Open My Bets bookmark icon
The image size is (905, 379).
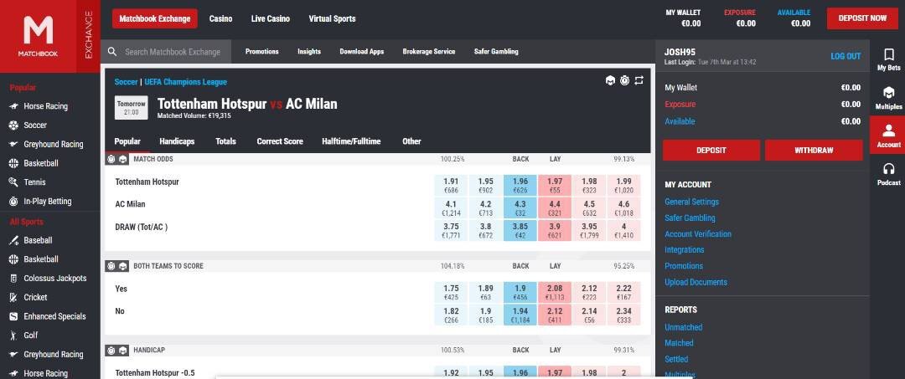click(x=889, y=54)
